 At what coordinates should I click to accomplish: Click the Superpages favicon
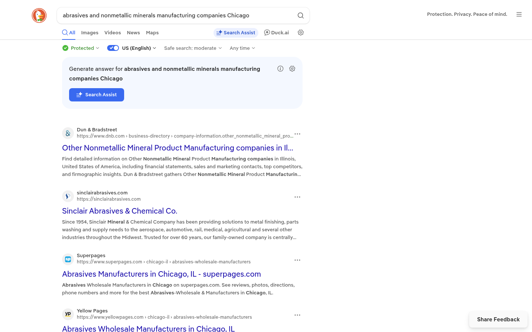click(68, 259)
